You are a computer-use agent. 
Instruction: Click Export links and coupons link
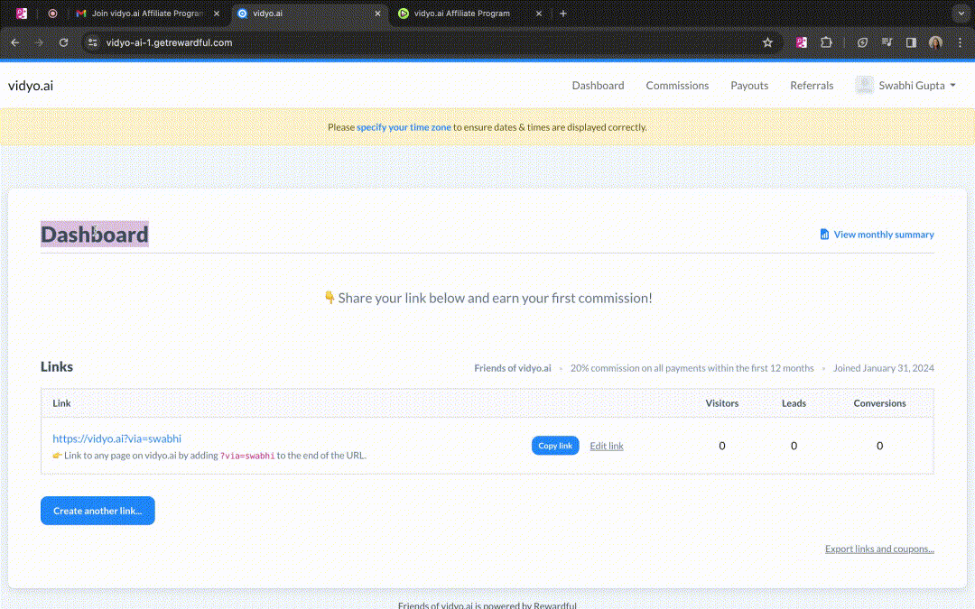click(879, 549)
